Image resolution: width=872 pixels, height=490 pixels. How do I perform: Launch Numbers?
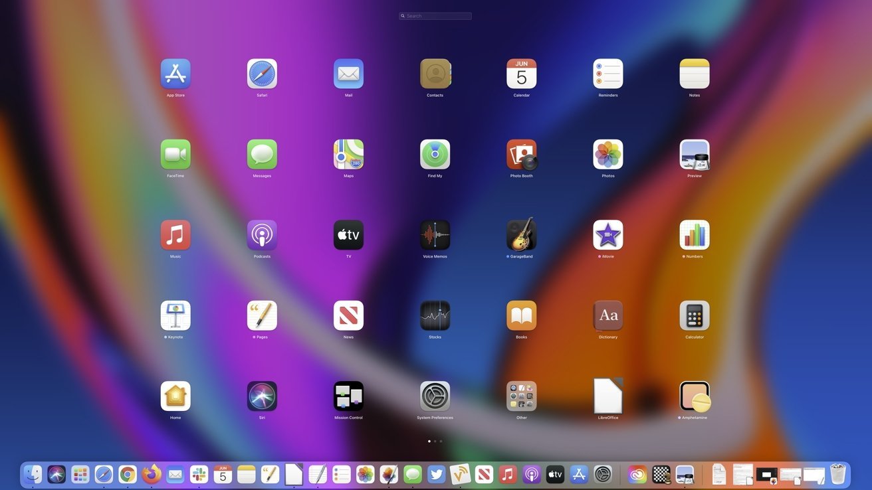point(694,234)
